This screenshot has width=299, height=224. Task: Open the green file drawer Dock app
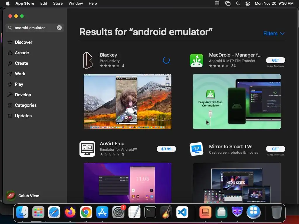coord(221,212)
